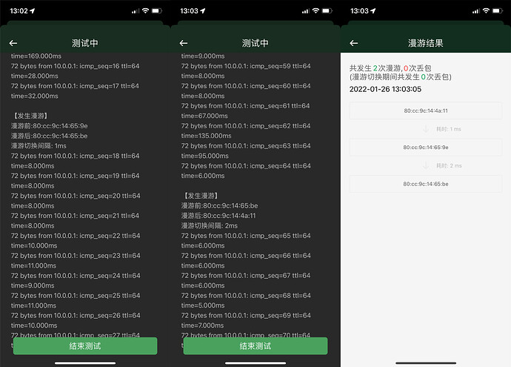The image size is (511, 367).
Task: Tap Wi-Fi icon in results screen status bar
Action: pos(486,11)
